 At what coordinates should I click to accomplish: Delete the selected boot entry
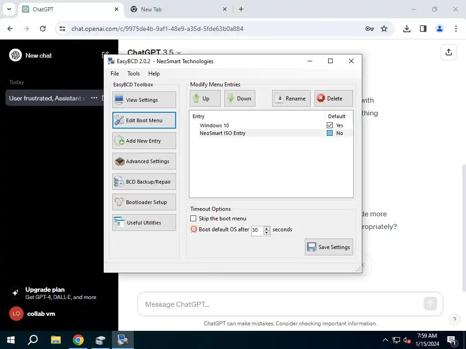pos(334,98)
